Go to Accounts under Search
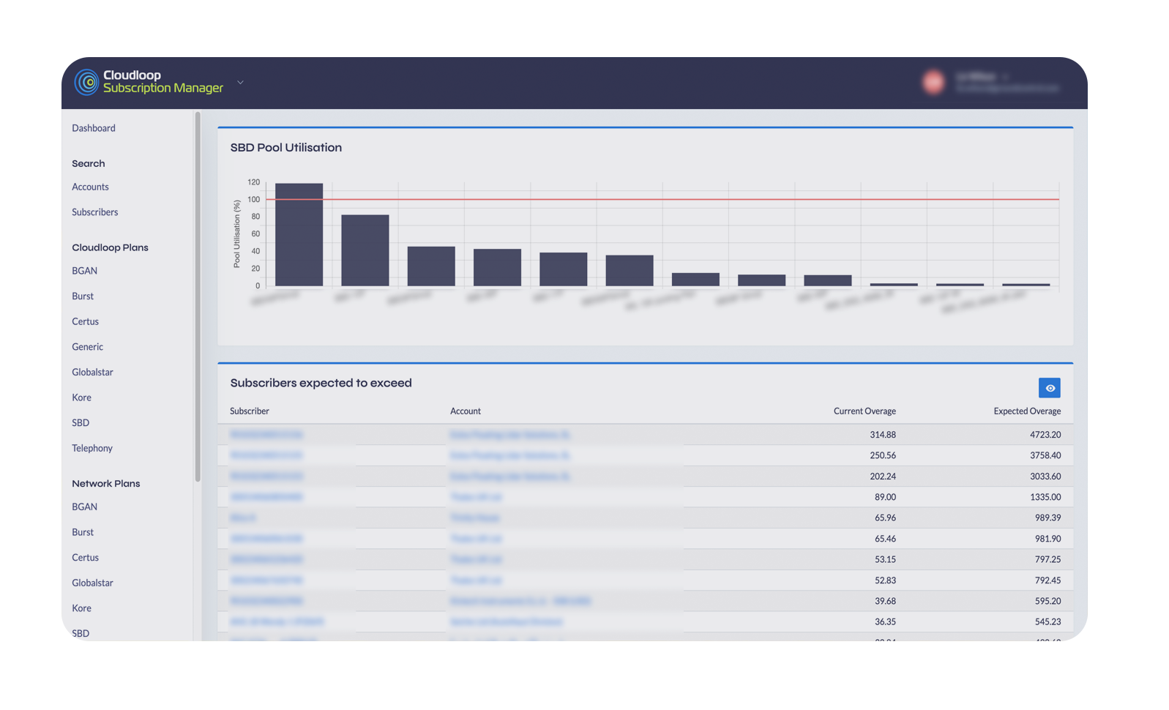Screen dimensions: 1169x710 point(90,187)
